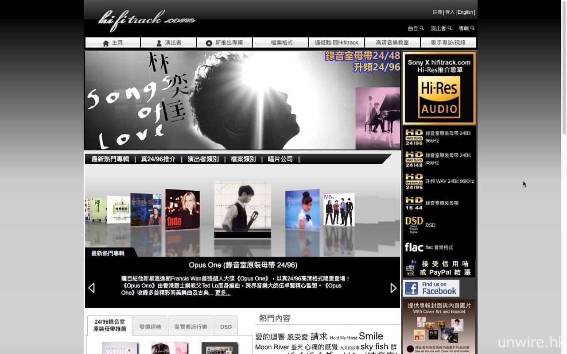Viewport: 567px width, 354px height.
Task: Switch to the DSD tab
Action: 226,327
